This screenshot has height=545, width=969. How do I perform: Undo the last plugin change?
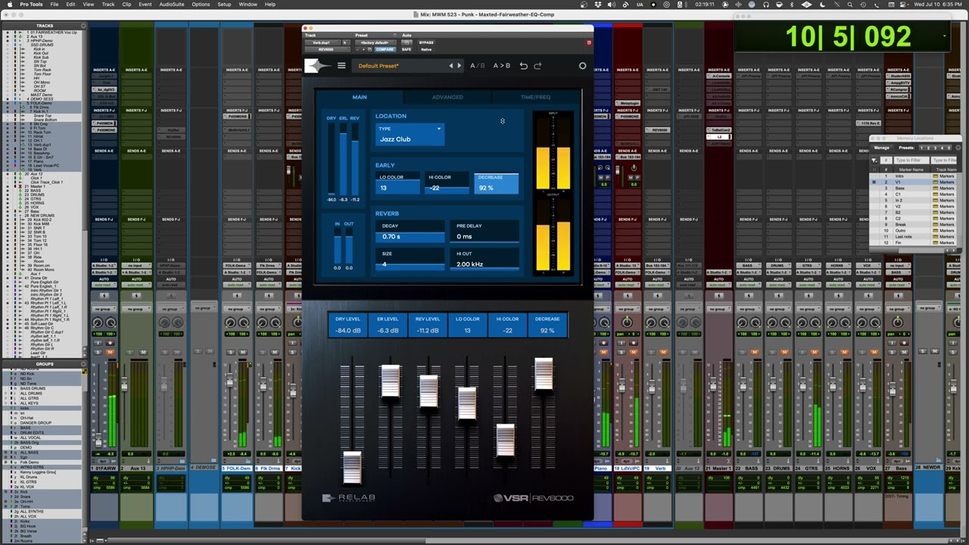coord(523,66)
